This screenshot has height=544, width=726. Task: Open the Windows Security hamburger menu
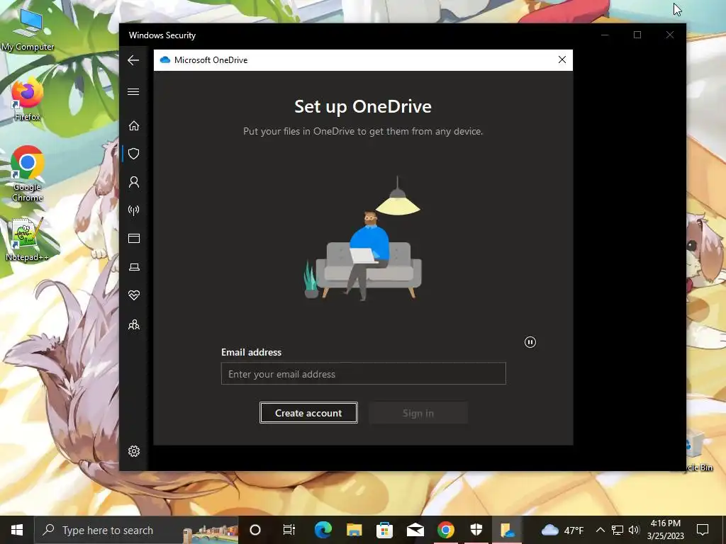pyautogui.click(x=133, y=91)
